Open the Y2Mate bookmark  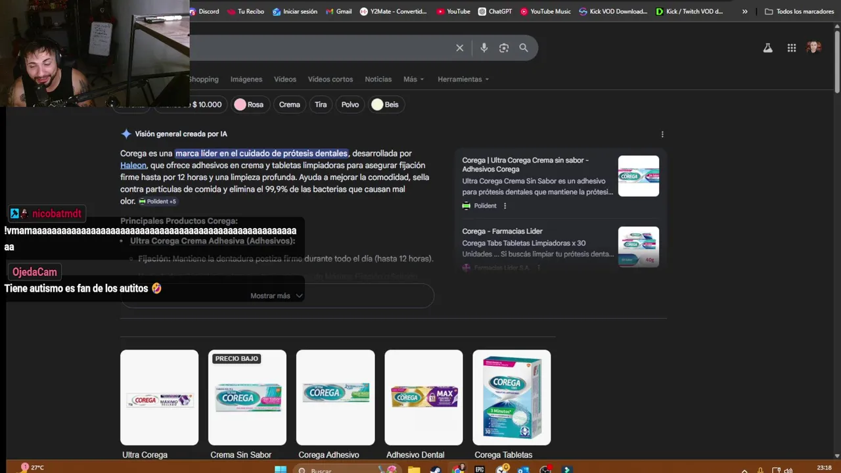(394, 11)
